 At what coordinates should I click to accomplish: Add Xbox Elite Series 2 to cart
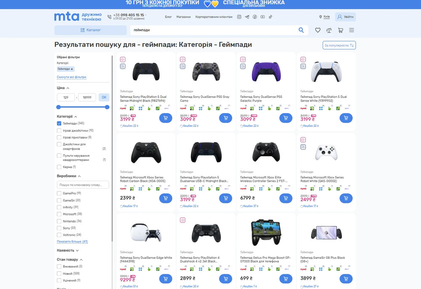point(286,198)
